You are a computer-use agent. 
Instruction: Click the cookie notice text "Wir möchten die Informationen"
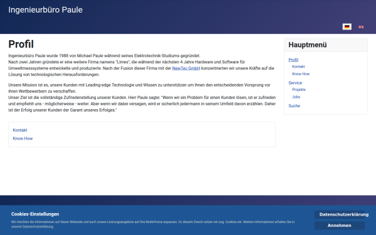[153, 224]
